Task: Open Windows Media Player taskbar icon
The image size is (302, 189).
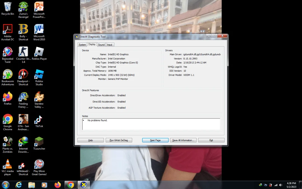Action: 44,185
